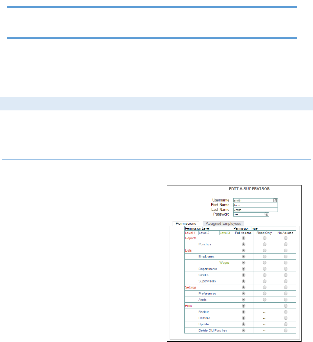313x342 pixels.
Task: Select Full Access for Reports
Action: click(x=243, y=238)
